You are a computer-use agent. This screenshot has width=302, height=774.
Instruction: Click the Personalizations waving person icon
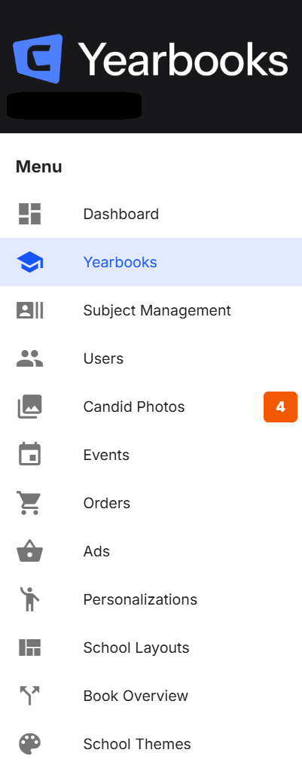coord(29,599)
